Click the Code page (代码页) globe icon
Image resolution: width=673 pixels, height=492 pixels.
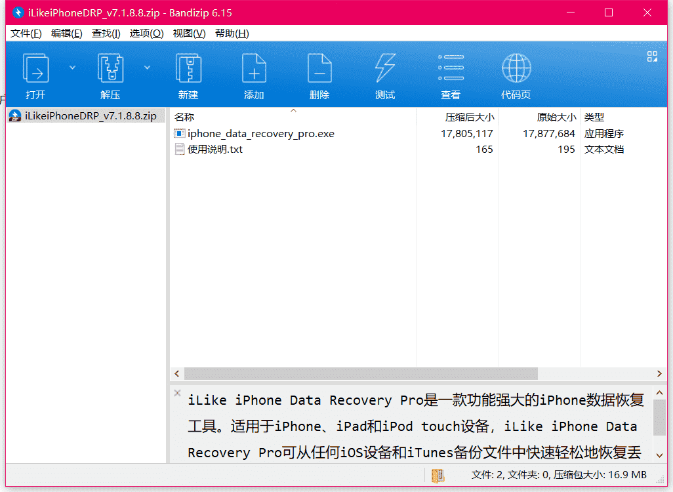point(516,68)
